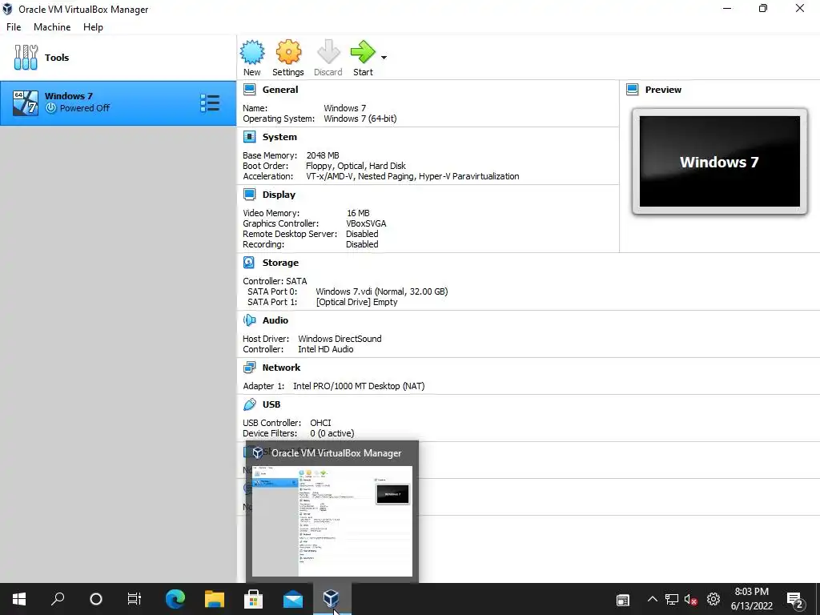The width and height of the screenshot is (820, 615).
Task: Click the Windows 7 OS icon
Action: click(x=26, y=103)
